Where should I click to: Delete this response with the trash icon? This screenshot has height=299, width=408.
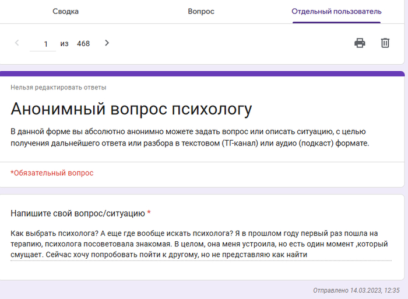point(385,43)
